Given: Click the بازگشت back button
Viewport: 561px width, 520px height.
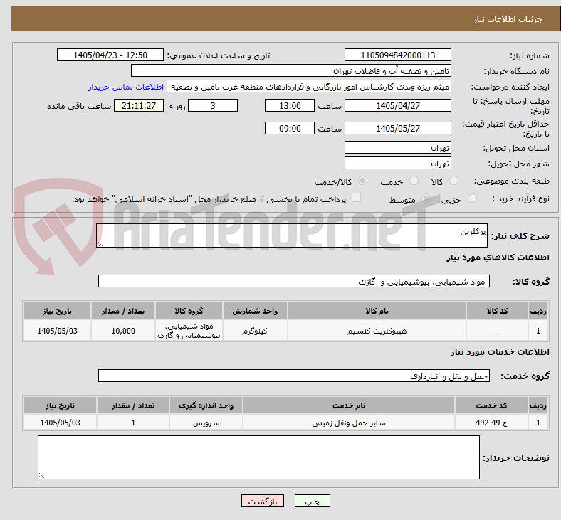Looking at the screenshot, I should (x=263, y=501).
